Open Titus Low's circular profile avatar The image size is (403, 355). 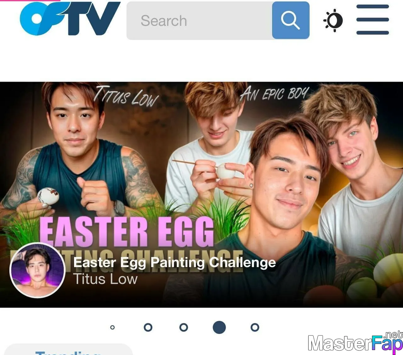point(37,270)
